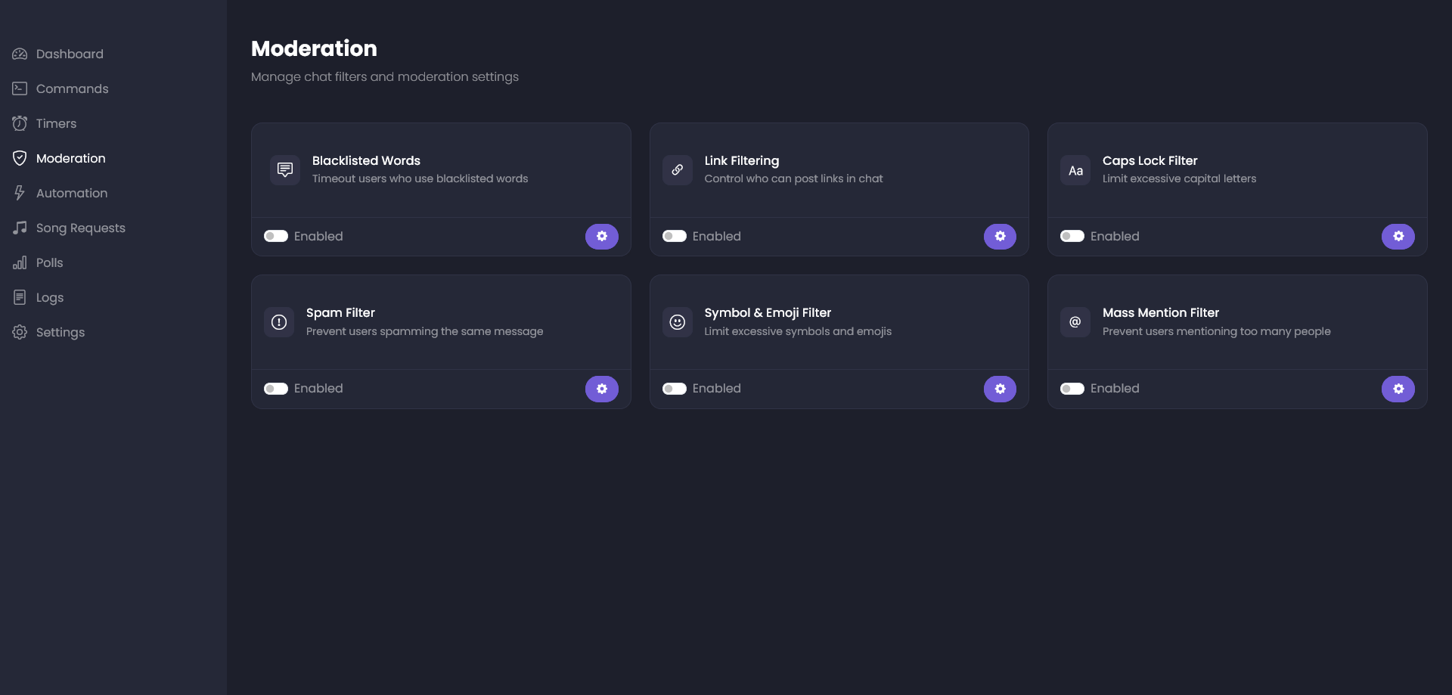Open Caps Lock Filter settings gear
Image resolution: width=1452 pixels, height=695 pixels.
(1398, 237)
